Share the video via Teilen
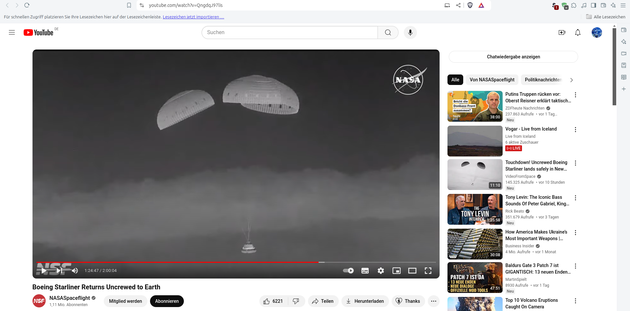Screen dimensions: 630x311 click(323, 301)
